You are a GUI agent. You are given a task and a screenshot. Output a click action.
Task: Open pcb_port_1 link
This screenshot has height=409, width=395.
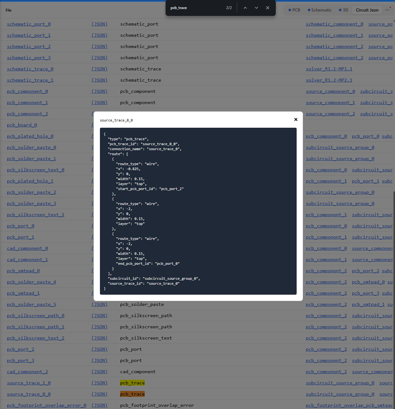[x=21, y=237]
